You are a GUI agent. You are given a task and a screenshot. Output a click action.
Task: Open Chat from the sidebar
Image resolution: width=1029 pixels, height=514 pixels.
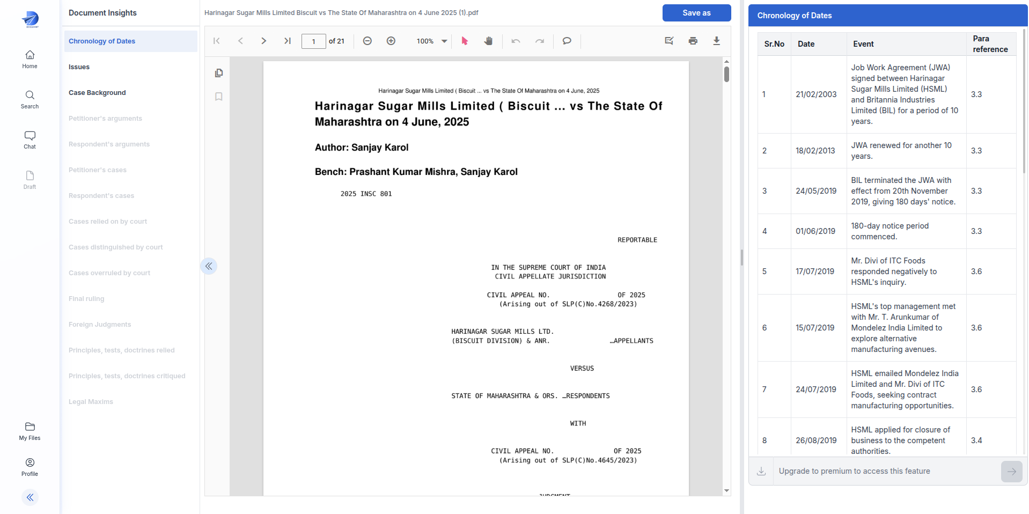pyautogui.click(x=30, y=139)
